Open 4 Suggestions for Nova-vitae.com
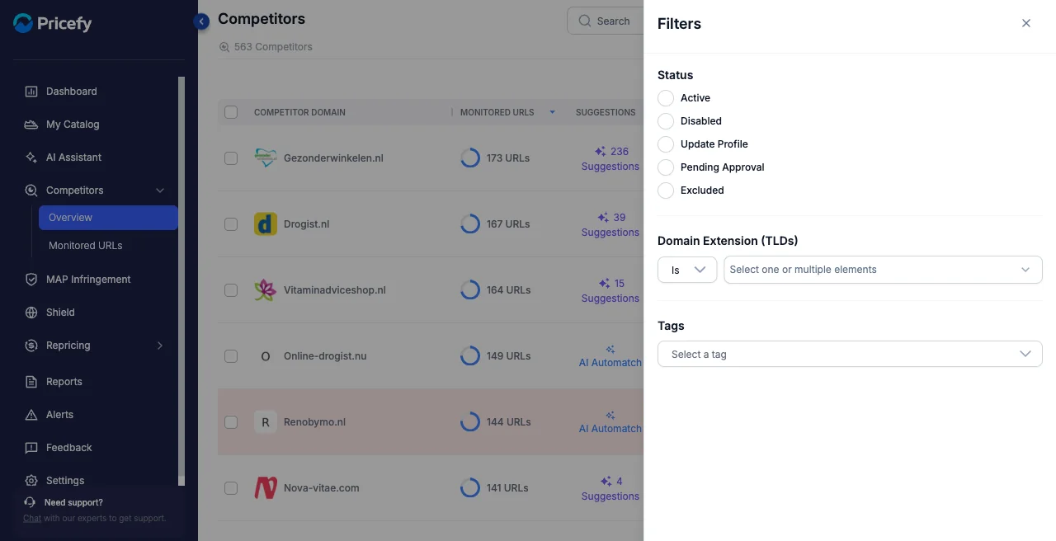1056x541 pixels. coord(610,489)
